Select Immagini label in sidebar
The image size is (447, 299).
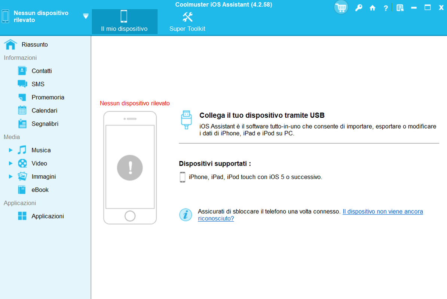click(44, 176)
